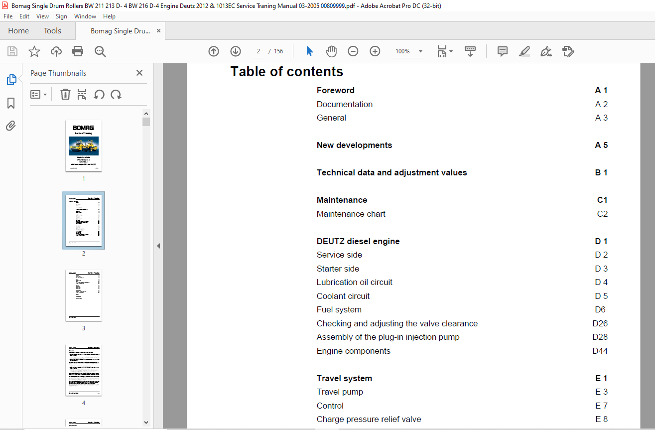Click the Engine components entry
Image resolution: width=655 pixels, height=430 pixels.
point(354,351)
